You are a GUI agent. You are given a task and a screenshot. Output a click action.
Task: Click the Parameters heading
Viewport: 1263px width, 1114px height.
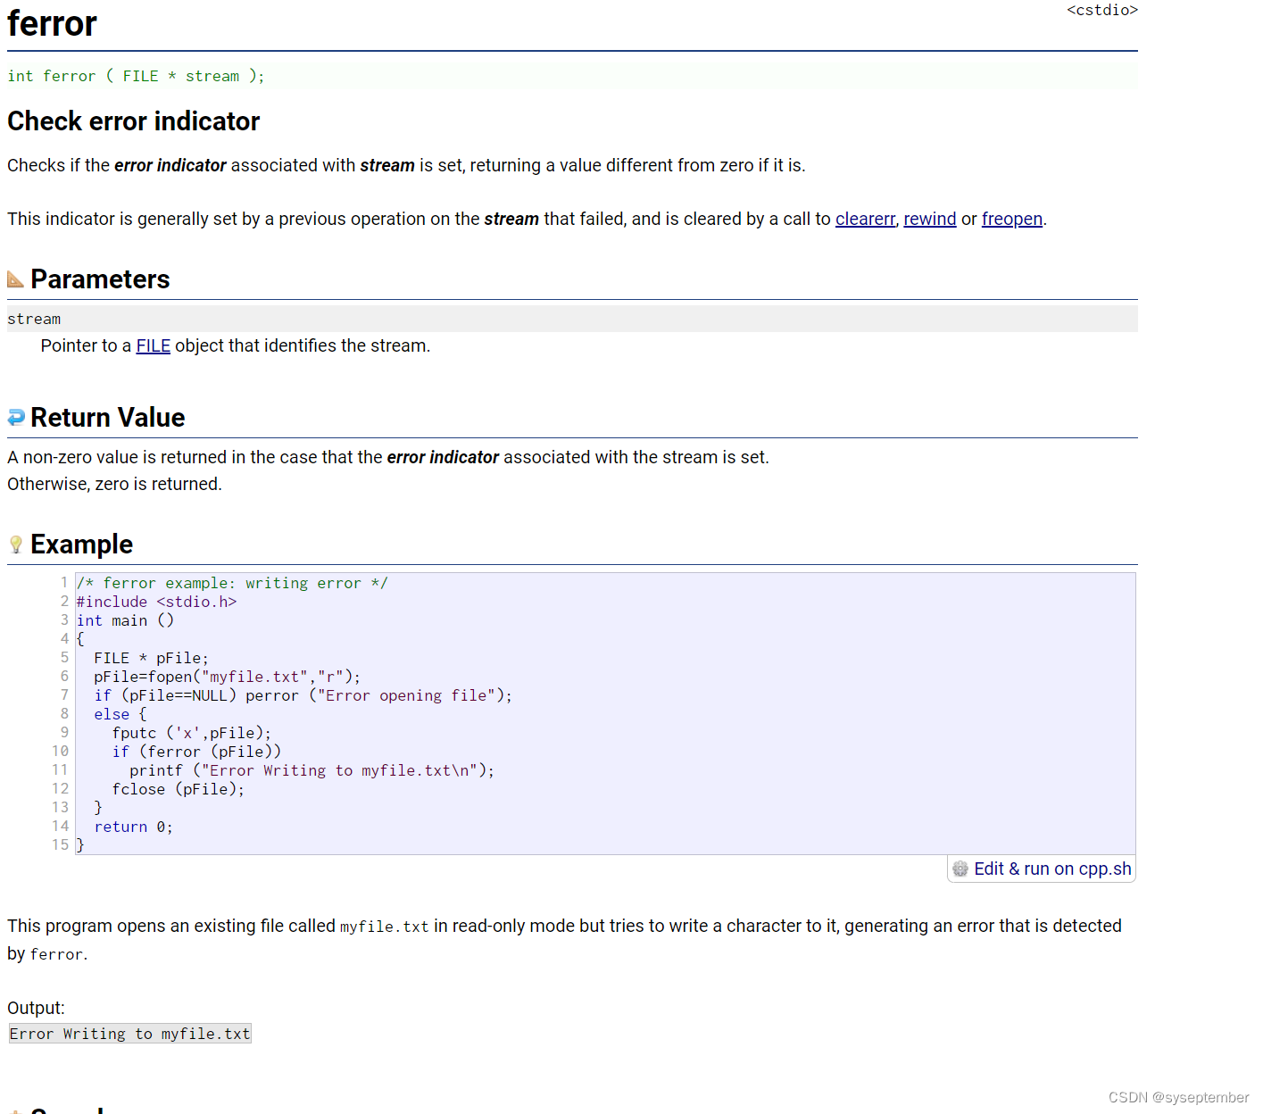click(100, 279)
